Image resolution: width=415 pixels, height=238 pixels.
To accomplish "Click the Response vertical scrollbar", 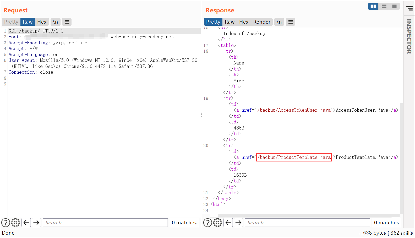I will tap(401, 157).
